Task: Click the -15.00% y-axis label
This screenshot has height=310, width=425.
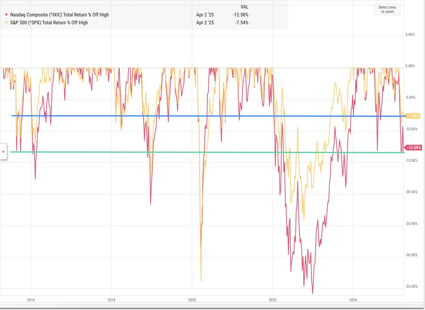Action: (x=412, y=160)
